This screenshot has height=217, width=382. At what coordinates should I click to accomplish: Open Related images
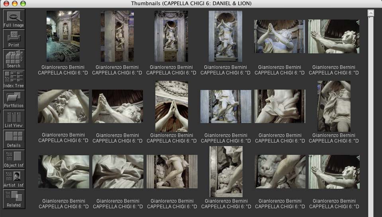tap(14, 199)
